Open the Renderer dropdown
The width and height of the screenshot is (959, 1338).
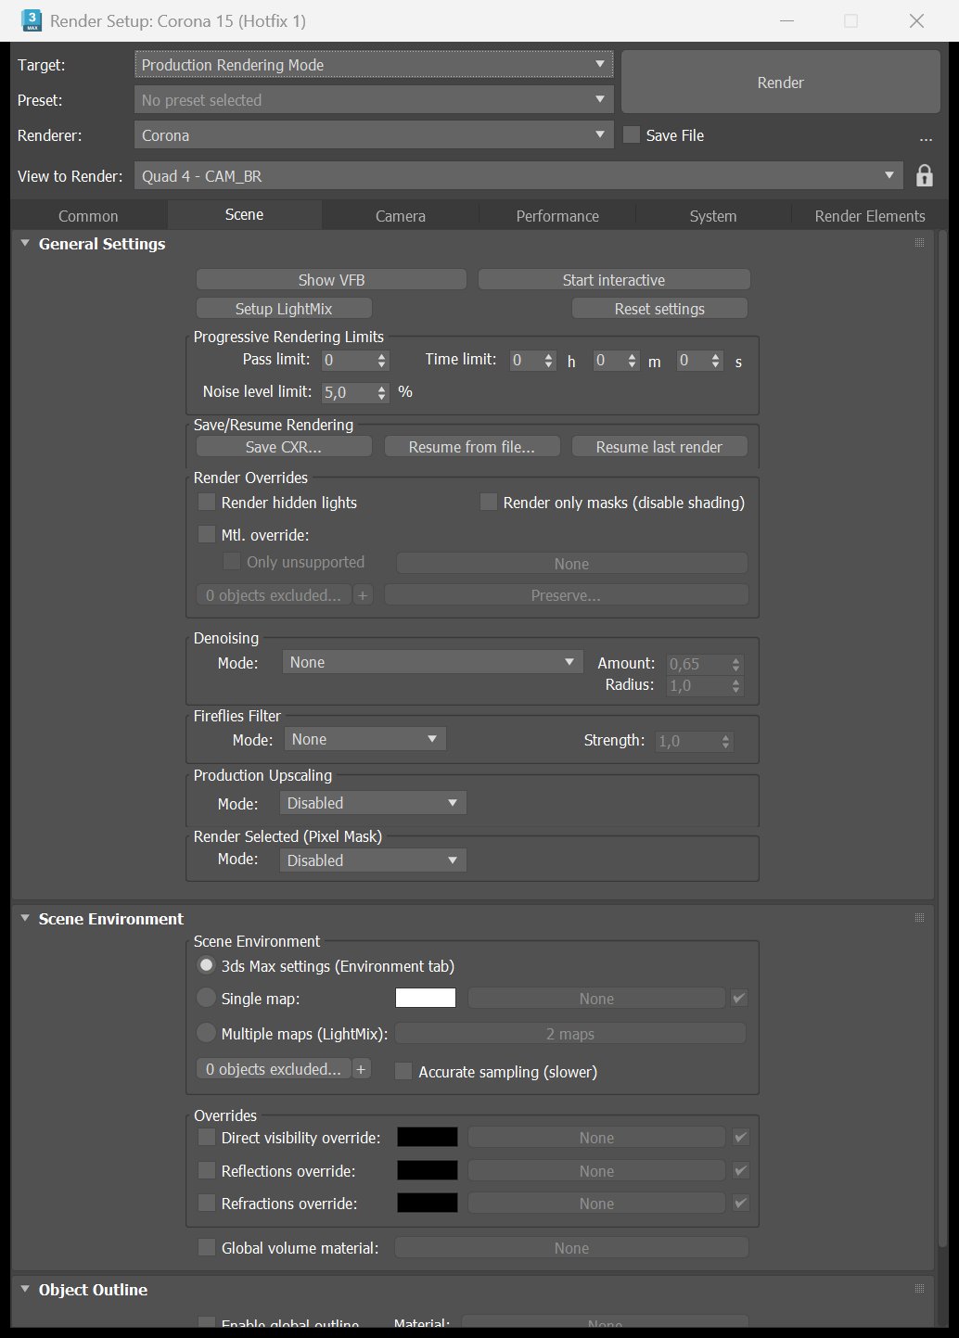coord(374,135)
